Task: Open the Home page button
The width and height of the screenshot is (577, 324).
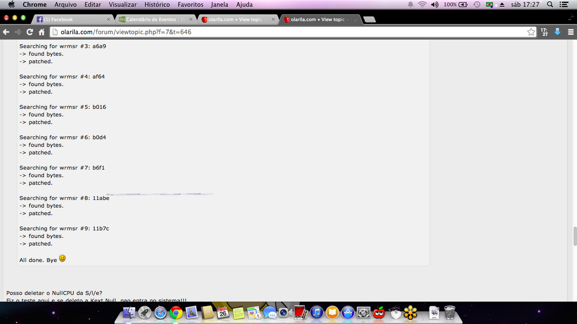Action: coord(42,32)
